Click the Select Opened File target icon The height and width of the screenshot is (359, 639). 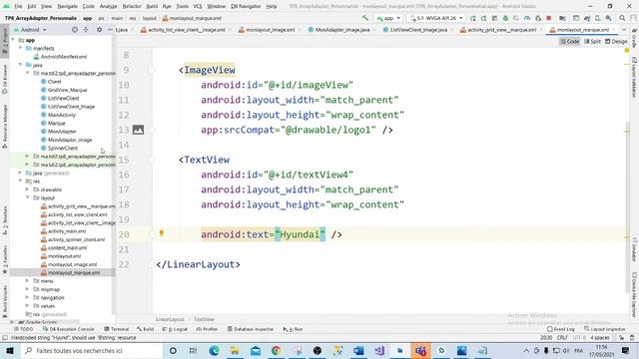point(75,30)
